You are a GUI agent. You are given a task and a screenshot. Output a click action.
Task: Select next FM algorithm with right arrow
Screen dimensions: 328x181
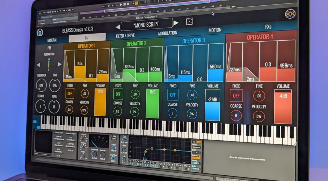pos(60,64)
